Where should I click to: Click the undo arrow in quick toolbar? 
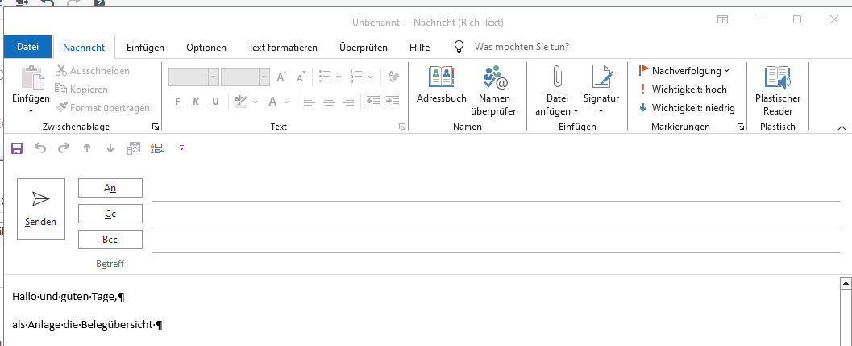pos(40,148)
